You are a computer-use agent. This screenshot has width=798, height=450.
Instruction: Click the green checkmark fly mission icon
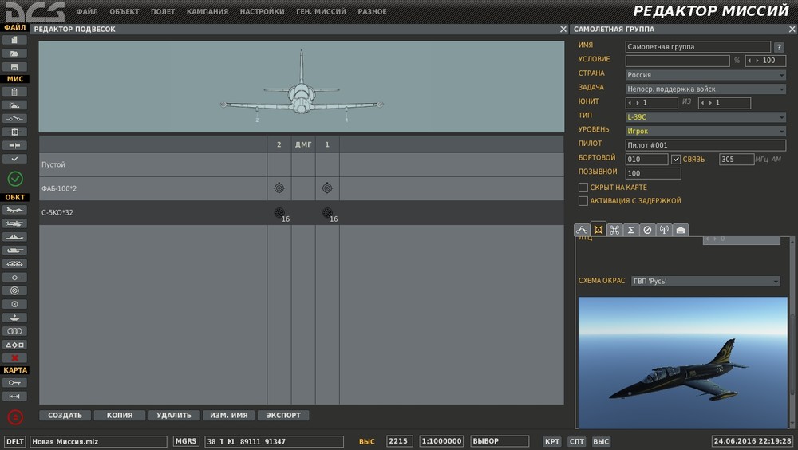[x=15, y=179]
